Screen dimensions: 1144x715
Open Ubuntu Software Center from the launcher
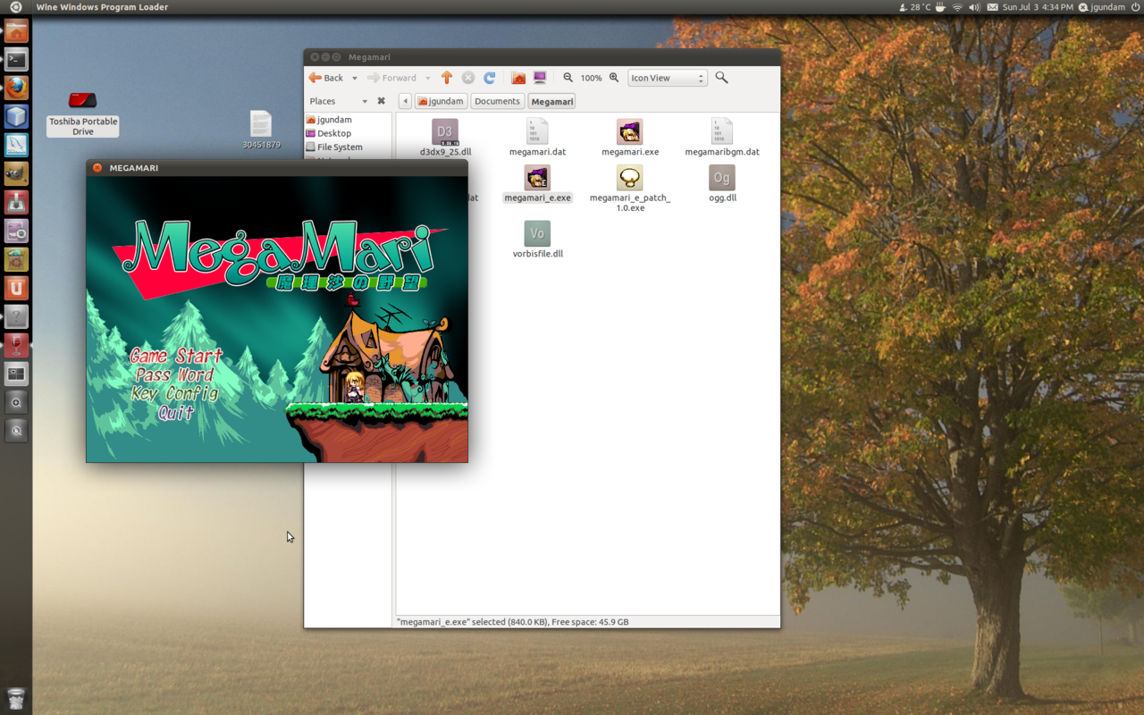point(16,259)
